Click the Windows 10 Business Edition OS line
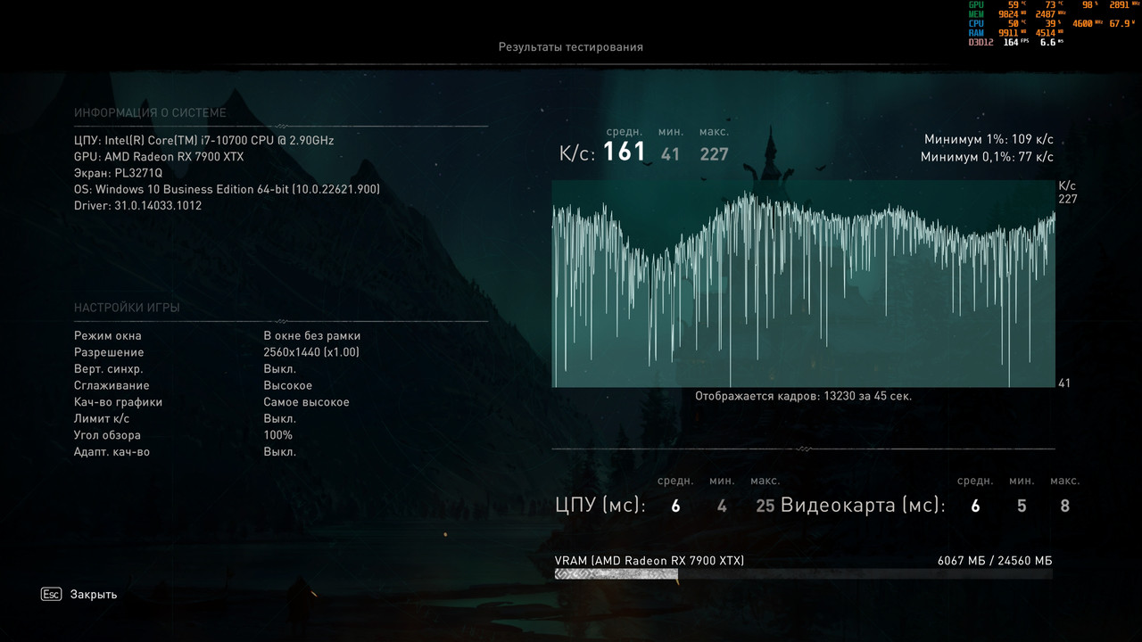This screenshot has width=1142, height=642. pyautogui.click(x=227, y=189)
